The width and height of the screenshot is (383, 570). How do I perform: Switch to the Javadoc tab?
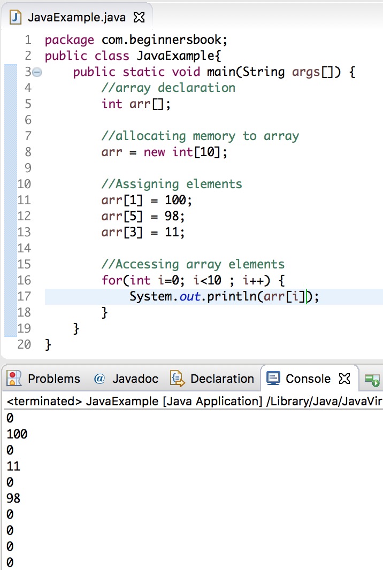point(126,379)
